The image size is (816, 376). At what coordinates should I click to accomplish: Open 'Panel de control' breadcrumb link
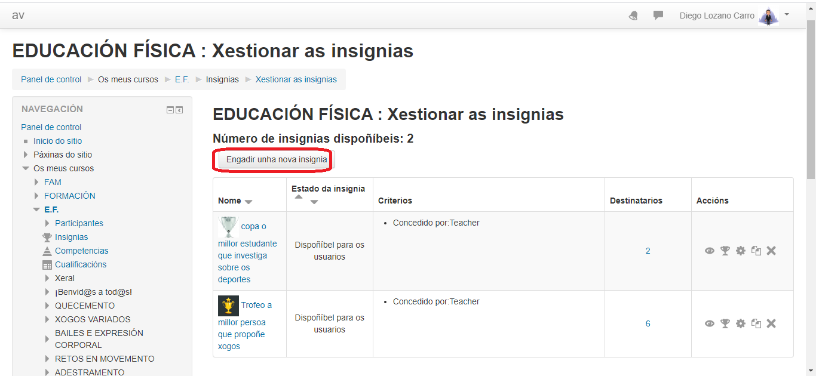51,79
